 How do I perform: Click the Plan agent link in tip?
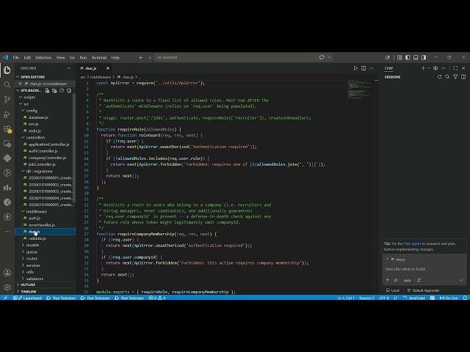(x=412, y=243)
